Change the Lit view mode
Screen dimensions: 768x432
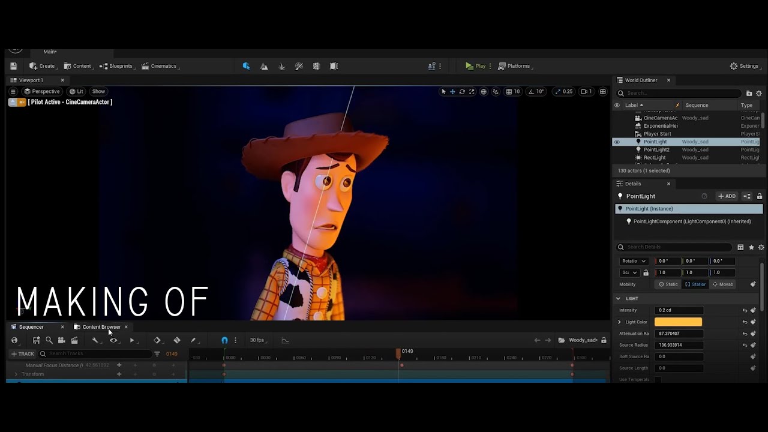click(76, 92)
